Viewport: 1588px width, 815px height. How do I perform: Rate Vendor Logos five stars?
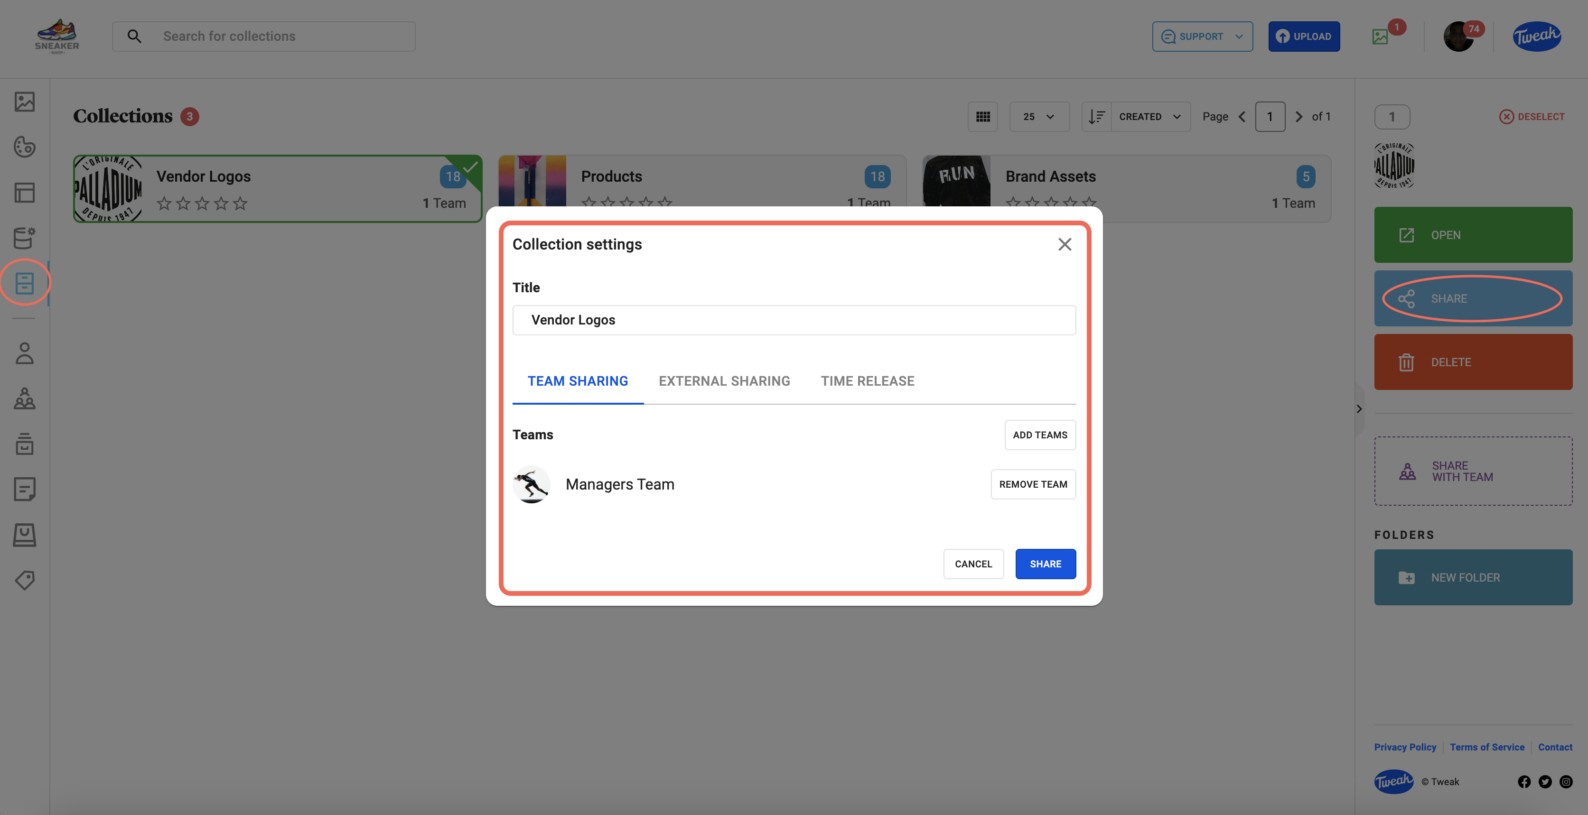tap(241, 204)
